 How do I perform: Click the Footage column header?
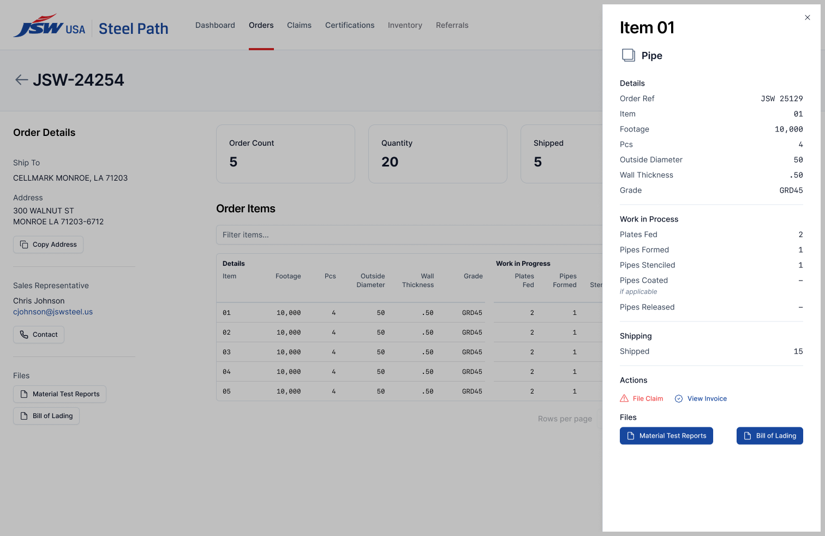tap(288, 276)
